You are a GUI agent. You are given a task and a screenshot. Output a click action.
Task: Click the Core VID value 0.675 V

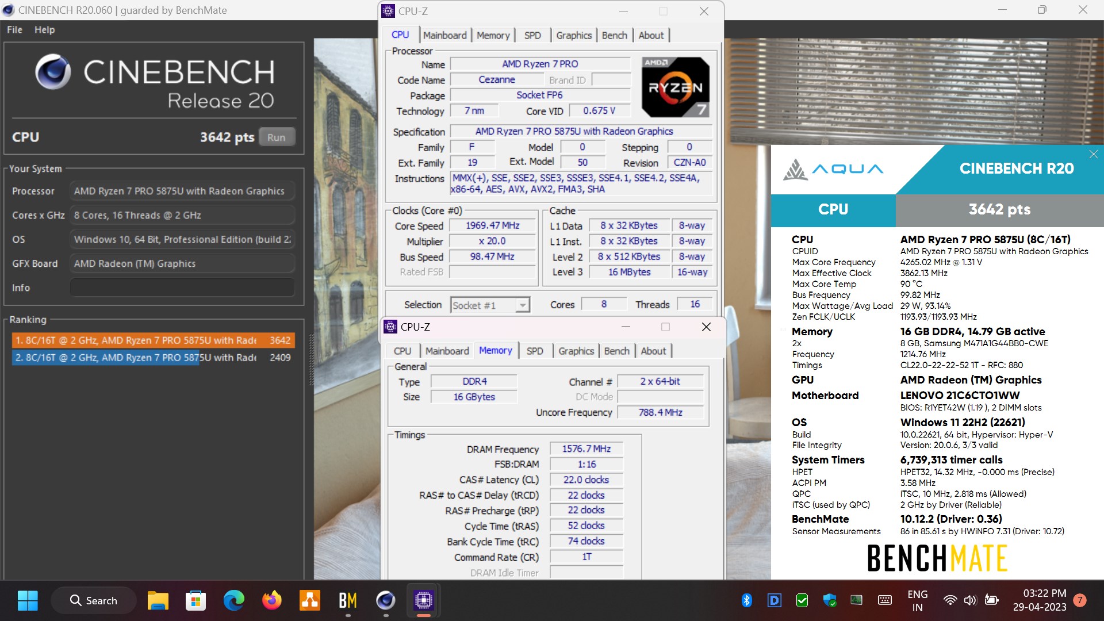[x=599, y=111]
